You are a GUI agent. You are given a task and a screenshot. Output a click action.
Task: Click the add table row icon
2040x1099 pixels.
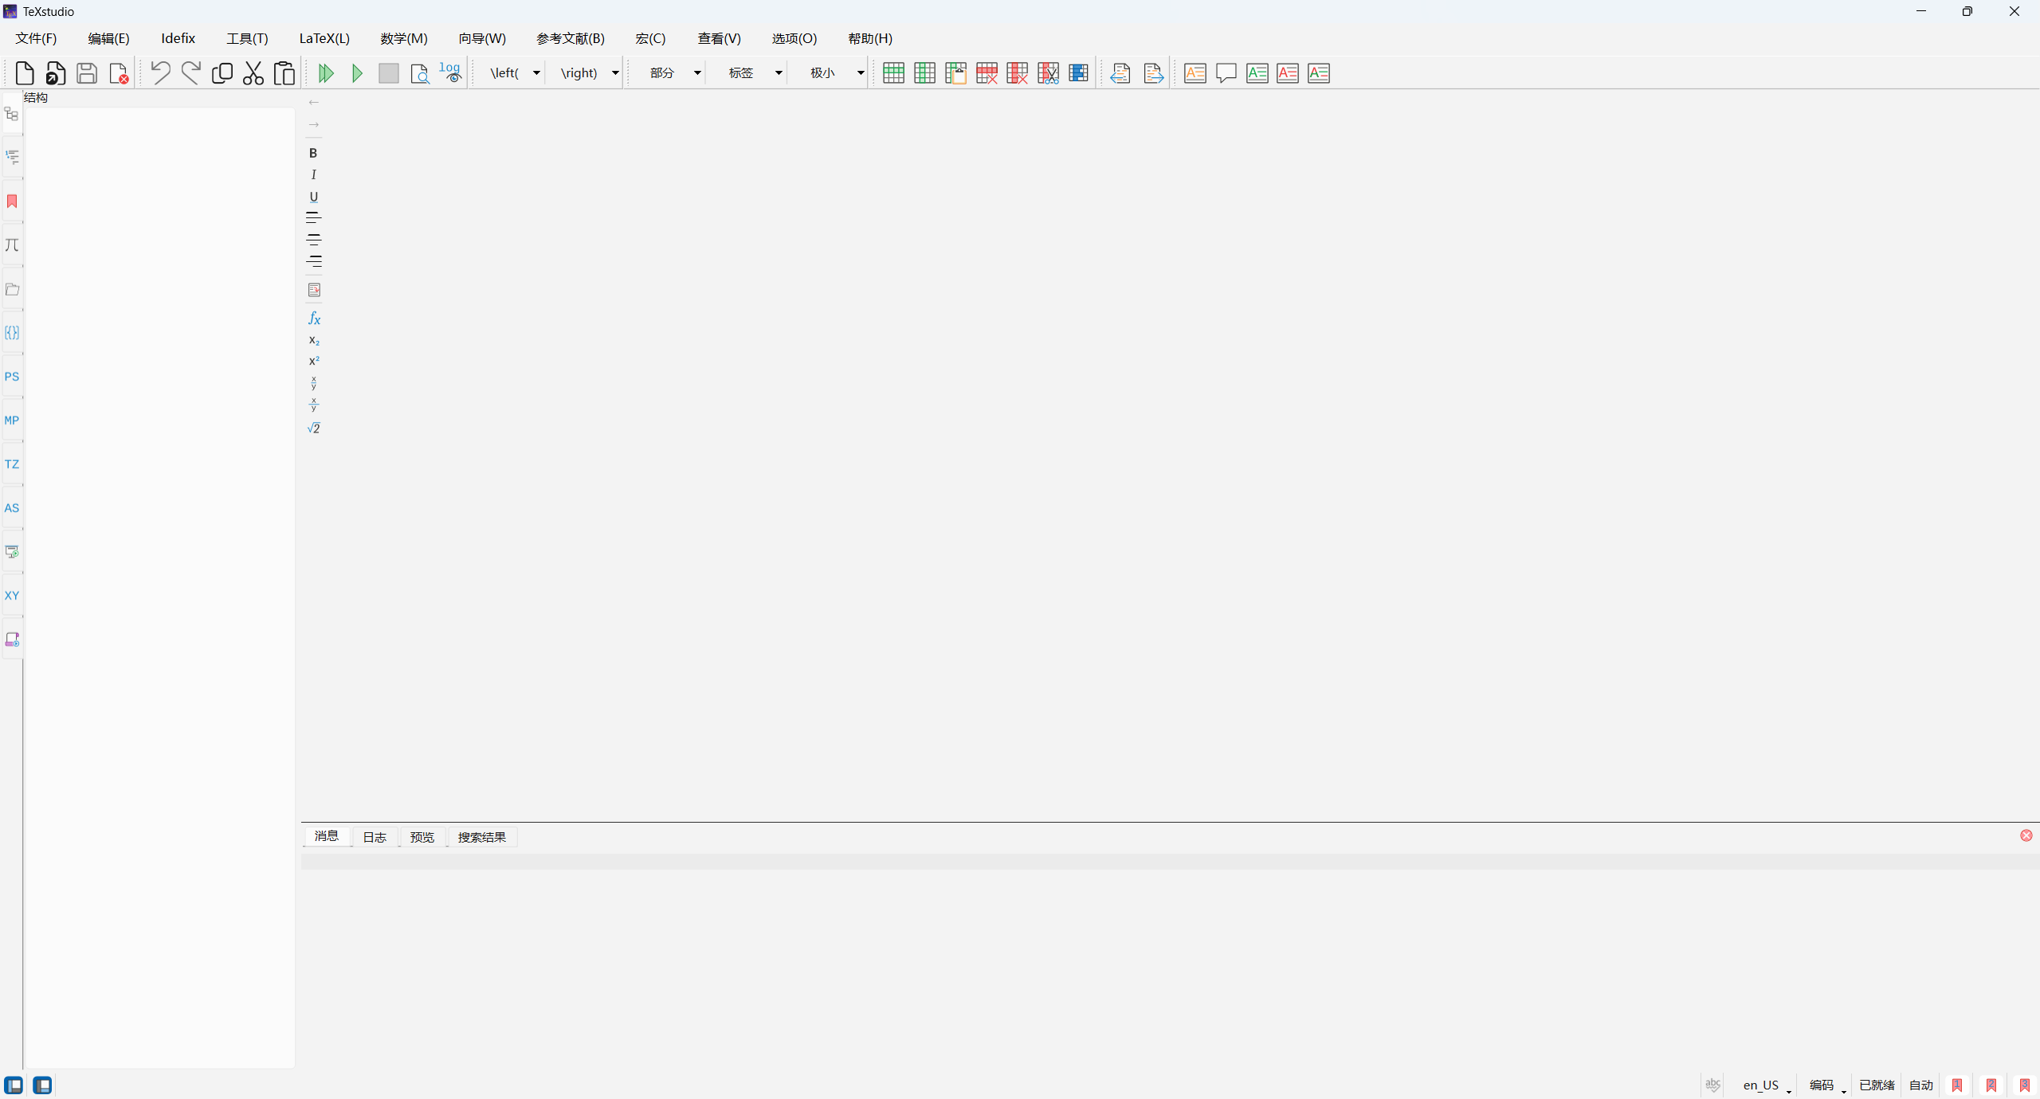pyautogui.click(x=893, y=73)
